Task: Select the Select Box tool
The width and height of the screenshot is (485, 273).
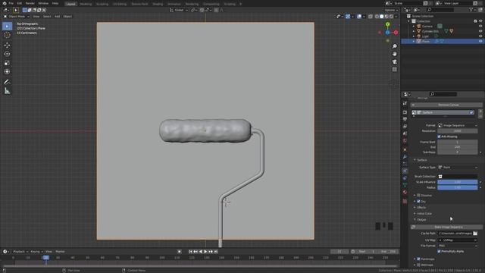Action: pyautogui.click(x=7, y=27)
